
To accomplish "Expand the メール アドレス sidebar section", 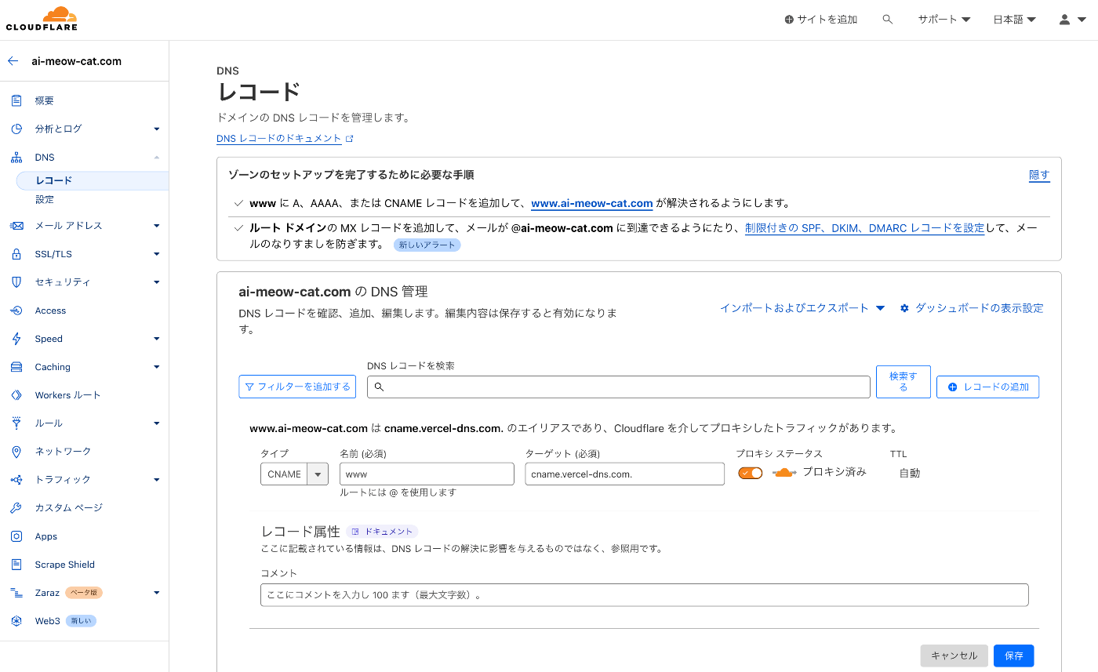I will [x=157, y=226].
